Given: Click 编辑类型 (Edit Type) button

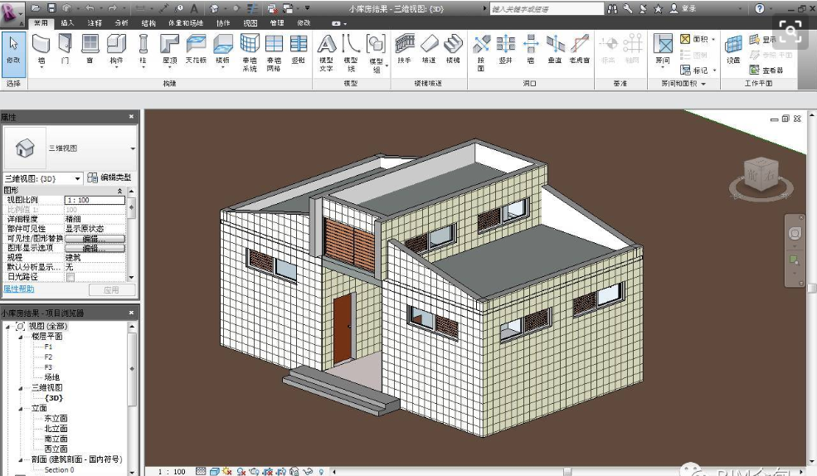Looking at the screenshot, I should click(x=109, y=177).
